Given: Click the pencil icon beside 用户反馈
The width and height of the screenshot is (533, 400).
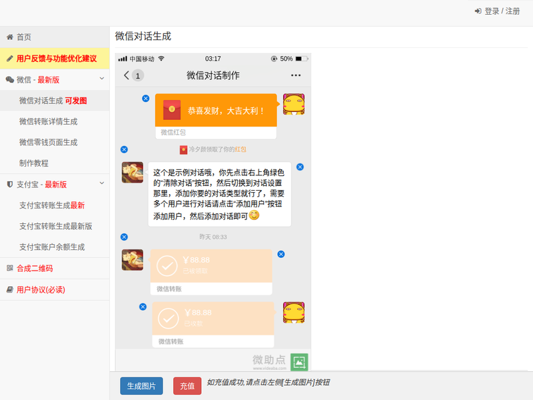Looking at the screenshot, I should click(x=10, y=59).
